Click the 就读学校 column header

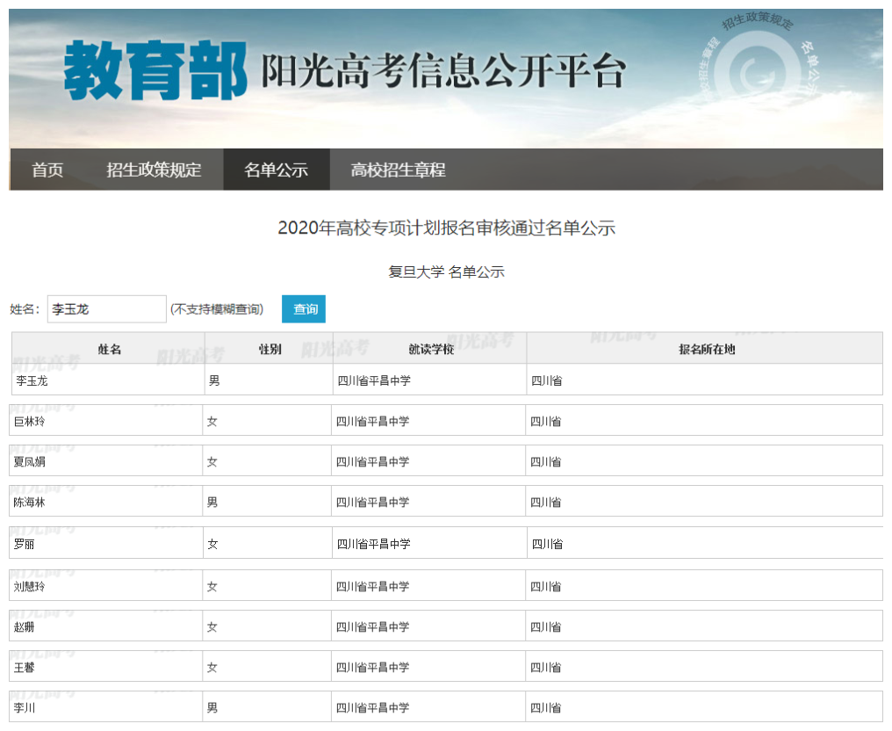[431, 349]
